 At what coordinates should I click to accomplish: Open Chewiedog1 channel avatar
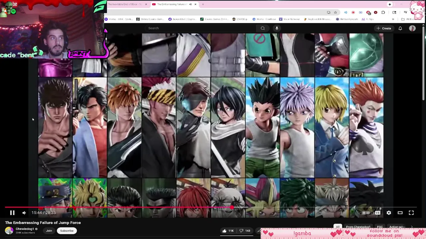point(9,230)
